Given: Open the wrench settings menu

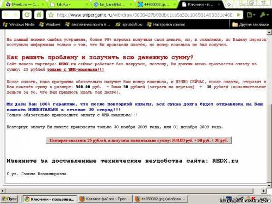Looking at the screenshot, I should tap(264, 15).
